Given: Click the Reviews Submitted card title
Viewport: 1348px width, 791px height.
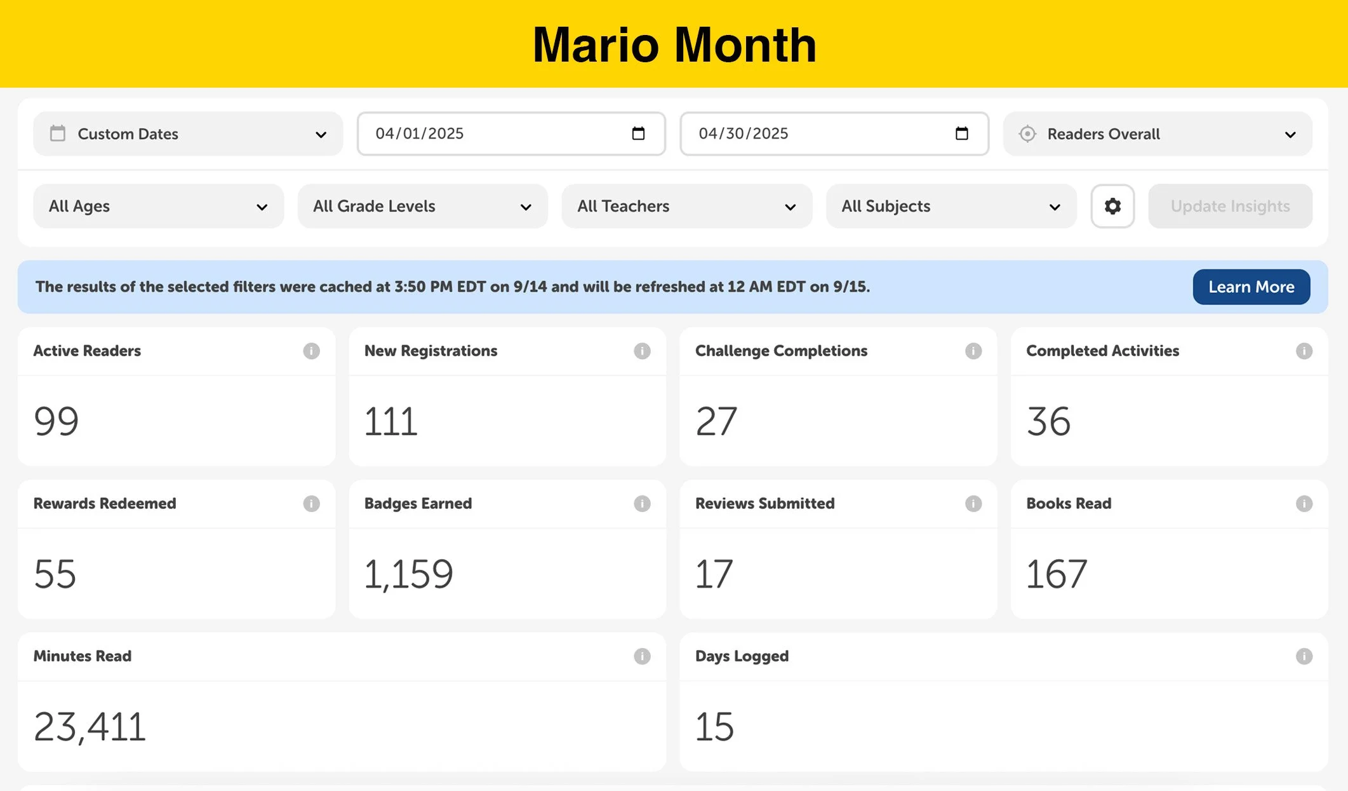Looking at the screenshot, I should click(x=764, y=503).
